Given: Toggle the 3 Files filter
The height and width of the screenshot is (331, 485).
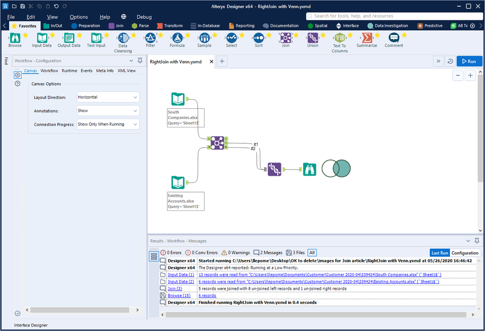Looking at the screenshot, I should pyautogui.click(x=295, y=253).
